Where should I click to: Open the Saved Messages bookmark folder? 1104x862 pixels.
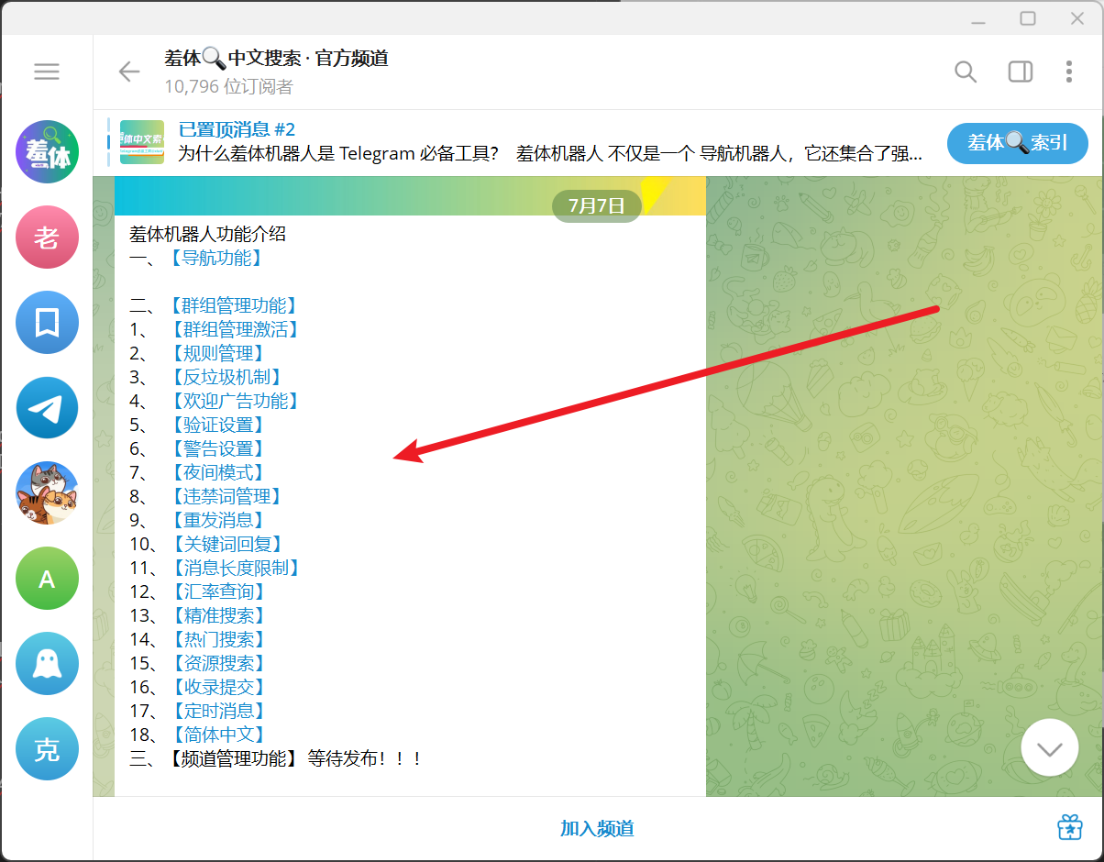pyautogui.click(x=47, y=323)
